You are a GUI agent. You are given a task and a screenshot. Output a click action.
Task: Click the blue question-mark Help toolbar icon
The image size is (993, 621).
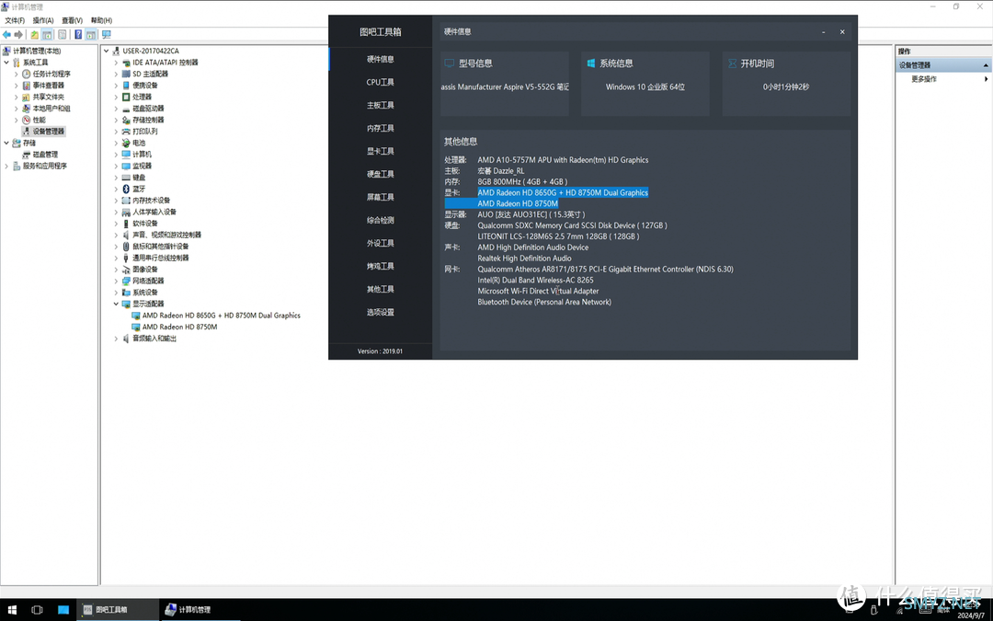tap(78, 34)
